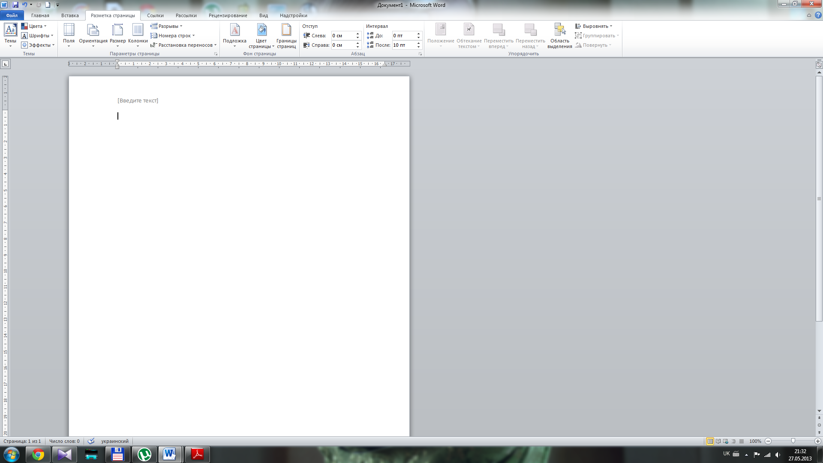The width and height of the screenshot is (823, 463).
Task: Click the Страница: 1 из 1 status indicator
Action: click(x=22, y=441)
